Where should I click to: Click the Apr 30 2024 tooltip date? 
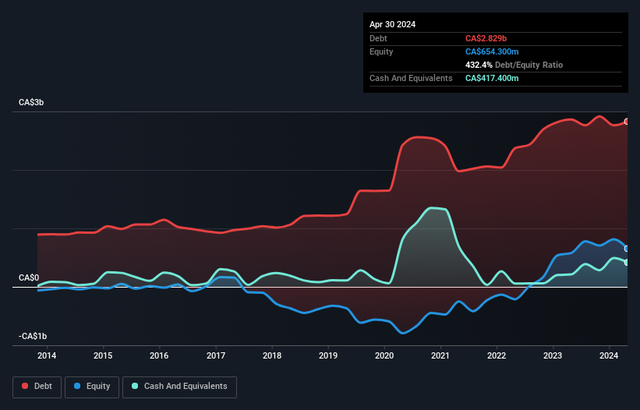pyautogui.click(x=392, y=24)
